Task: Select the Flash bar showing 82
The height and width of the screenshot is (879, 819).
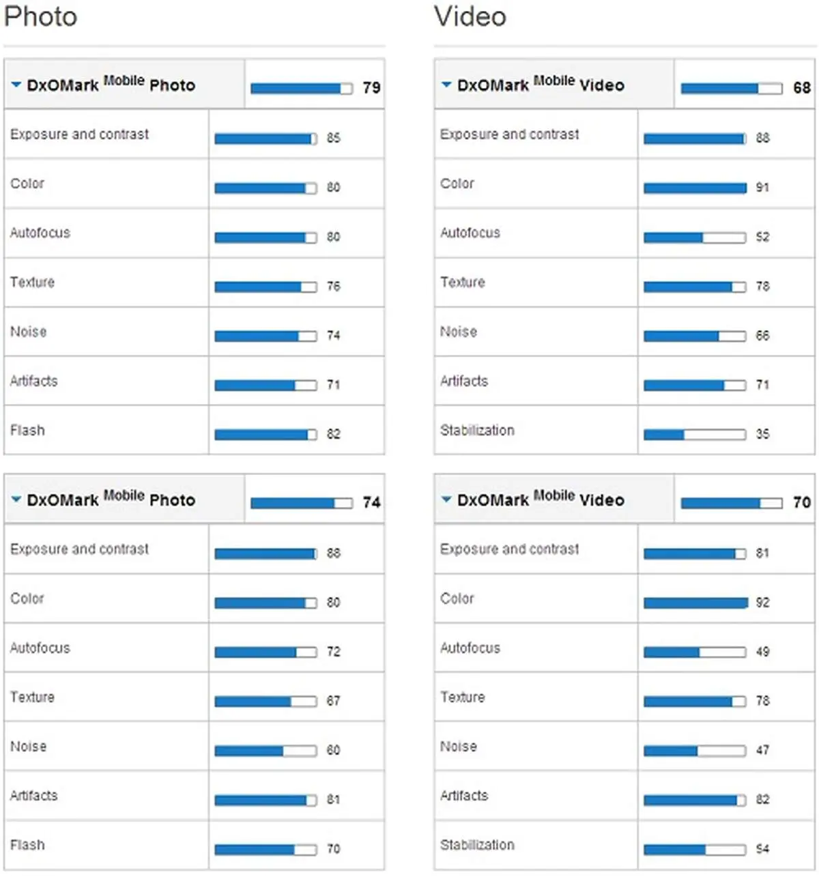Action: (x=265, y=435)
